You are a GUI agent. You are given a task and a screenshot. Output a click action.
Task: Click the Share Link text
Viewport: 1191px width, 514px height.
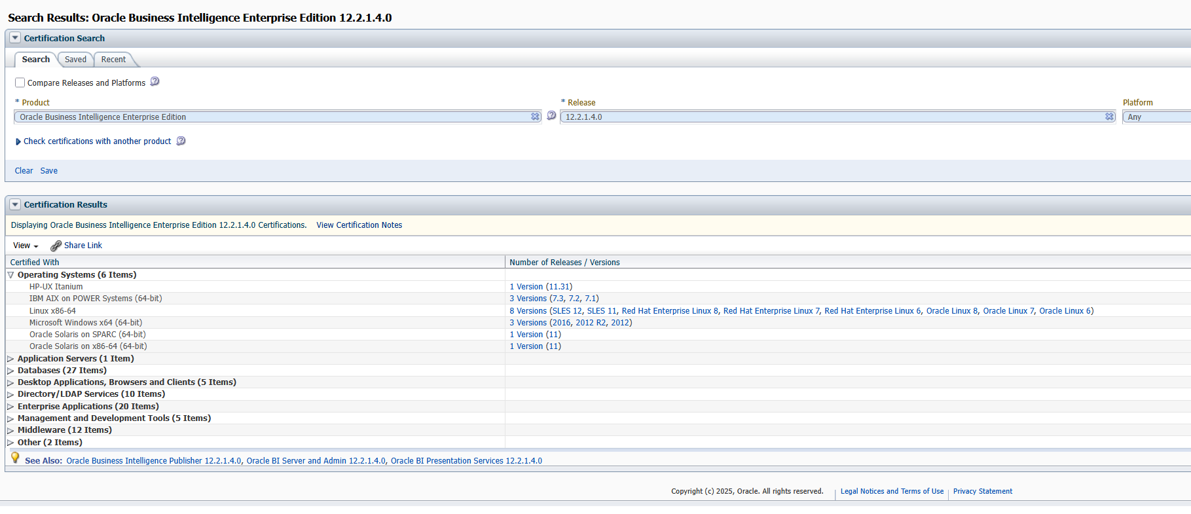pyautogui.click(x=83, y=246)
